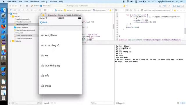This screenshot has height=105, width=186.
Task: Click the trash icon to clear console
Action: point(178,103)
